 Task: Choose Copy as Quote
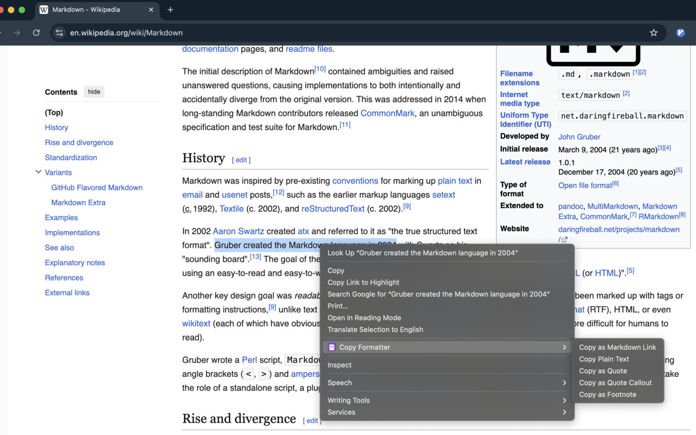tap(618, 371)
